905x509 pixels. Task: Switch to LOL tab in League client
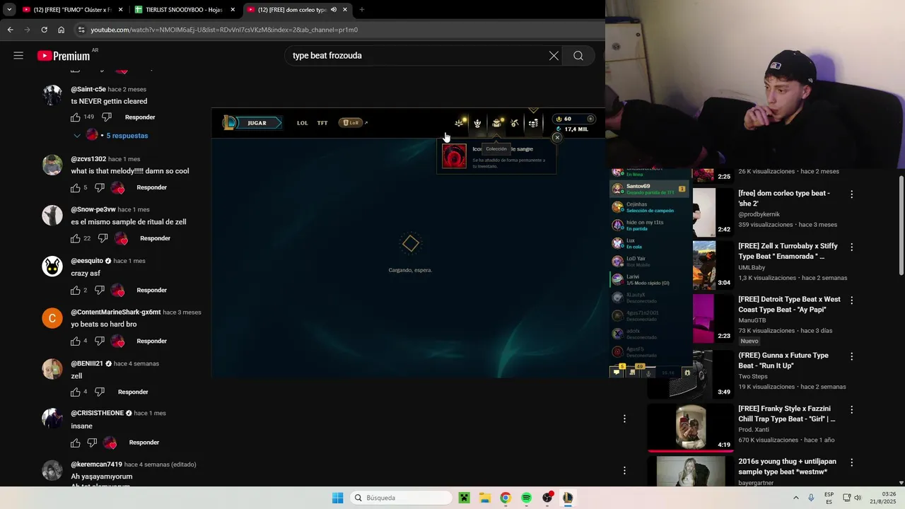pyautogui.click(x=302, y=123)
